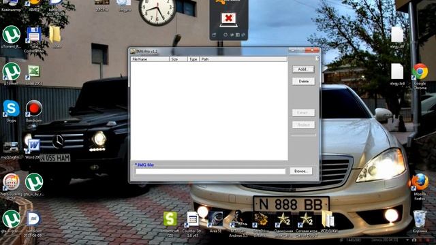436x245 pixels.
Task: Click the Add button in IMG Pro
Action: click(x=303, y=69)
